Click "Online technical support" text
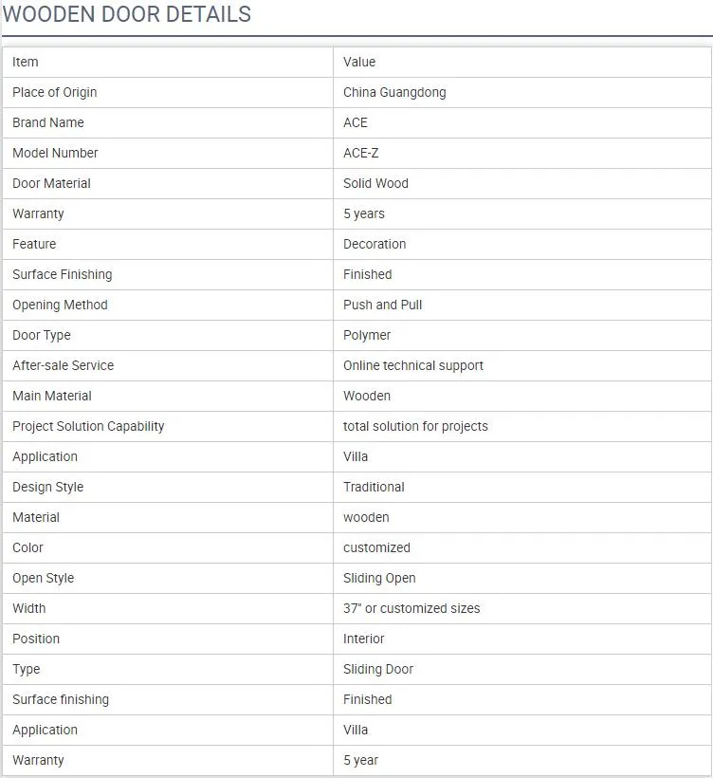Screen dimensions: 713x778 [413, 365]
